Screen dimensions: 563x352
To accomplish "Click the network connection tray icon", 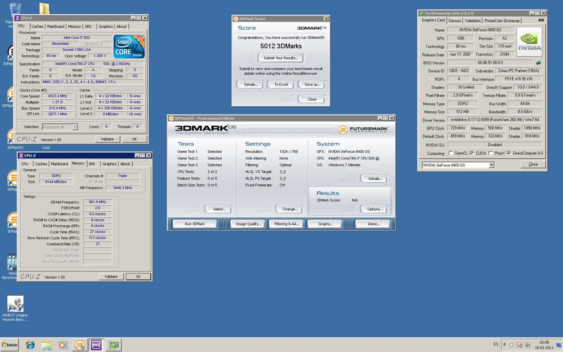I will pyautogui.click(x=527, y=345).
